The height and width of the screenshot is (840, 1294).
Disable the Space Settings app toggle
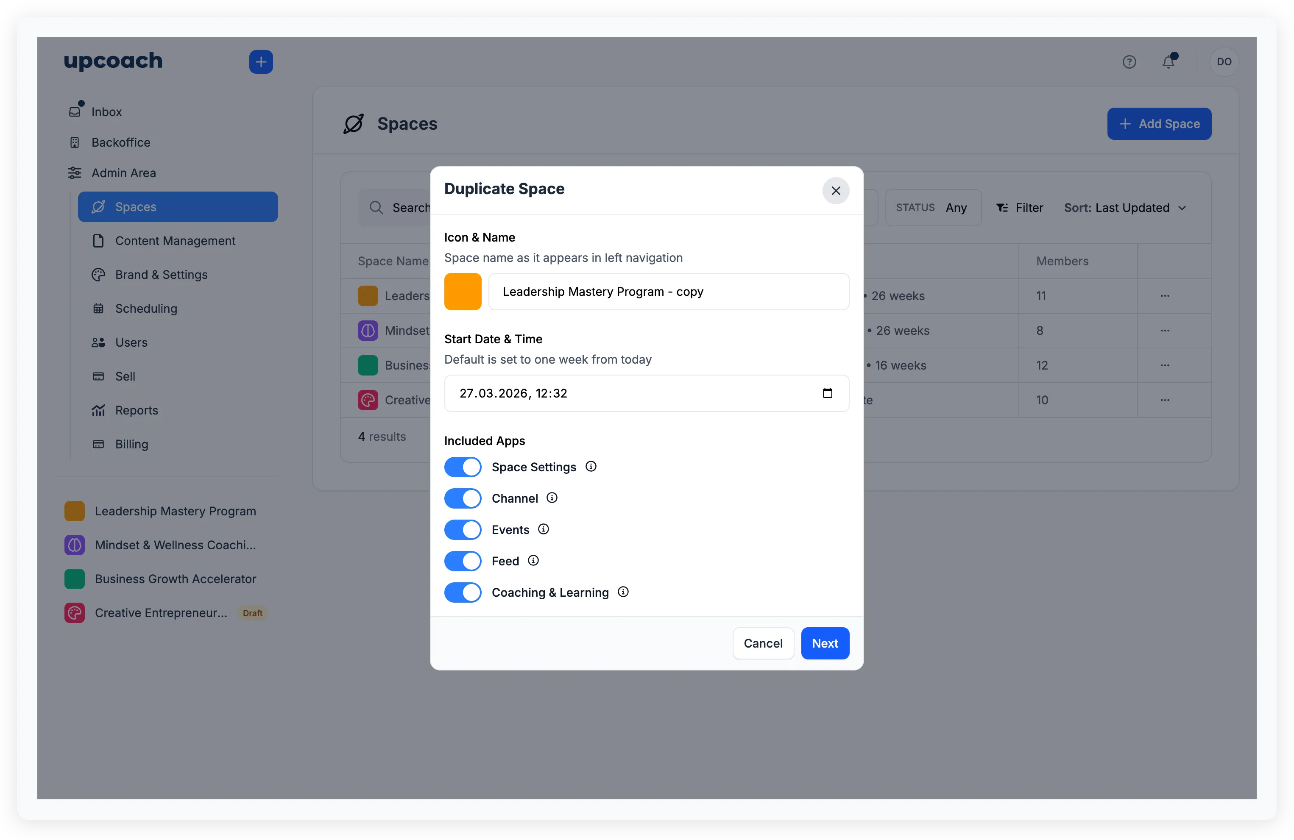[x=463, y=467]
